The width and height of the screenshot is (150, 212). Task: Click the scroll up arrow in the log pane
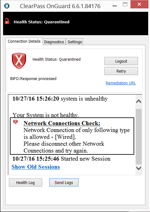pos(139,101)
